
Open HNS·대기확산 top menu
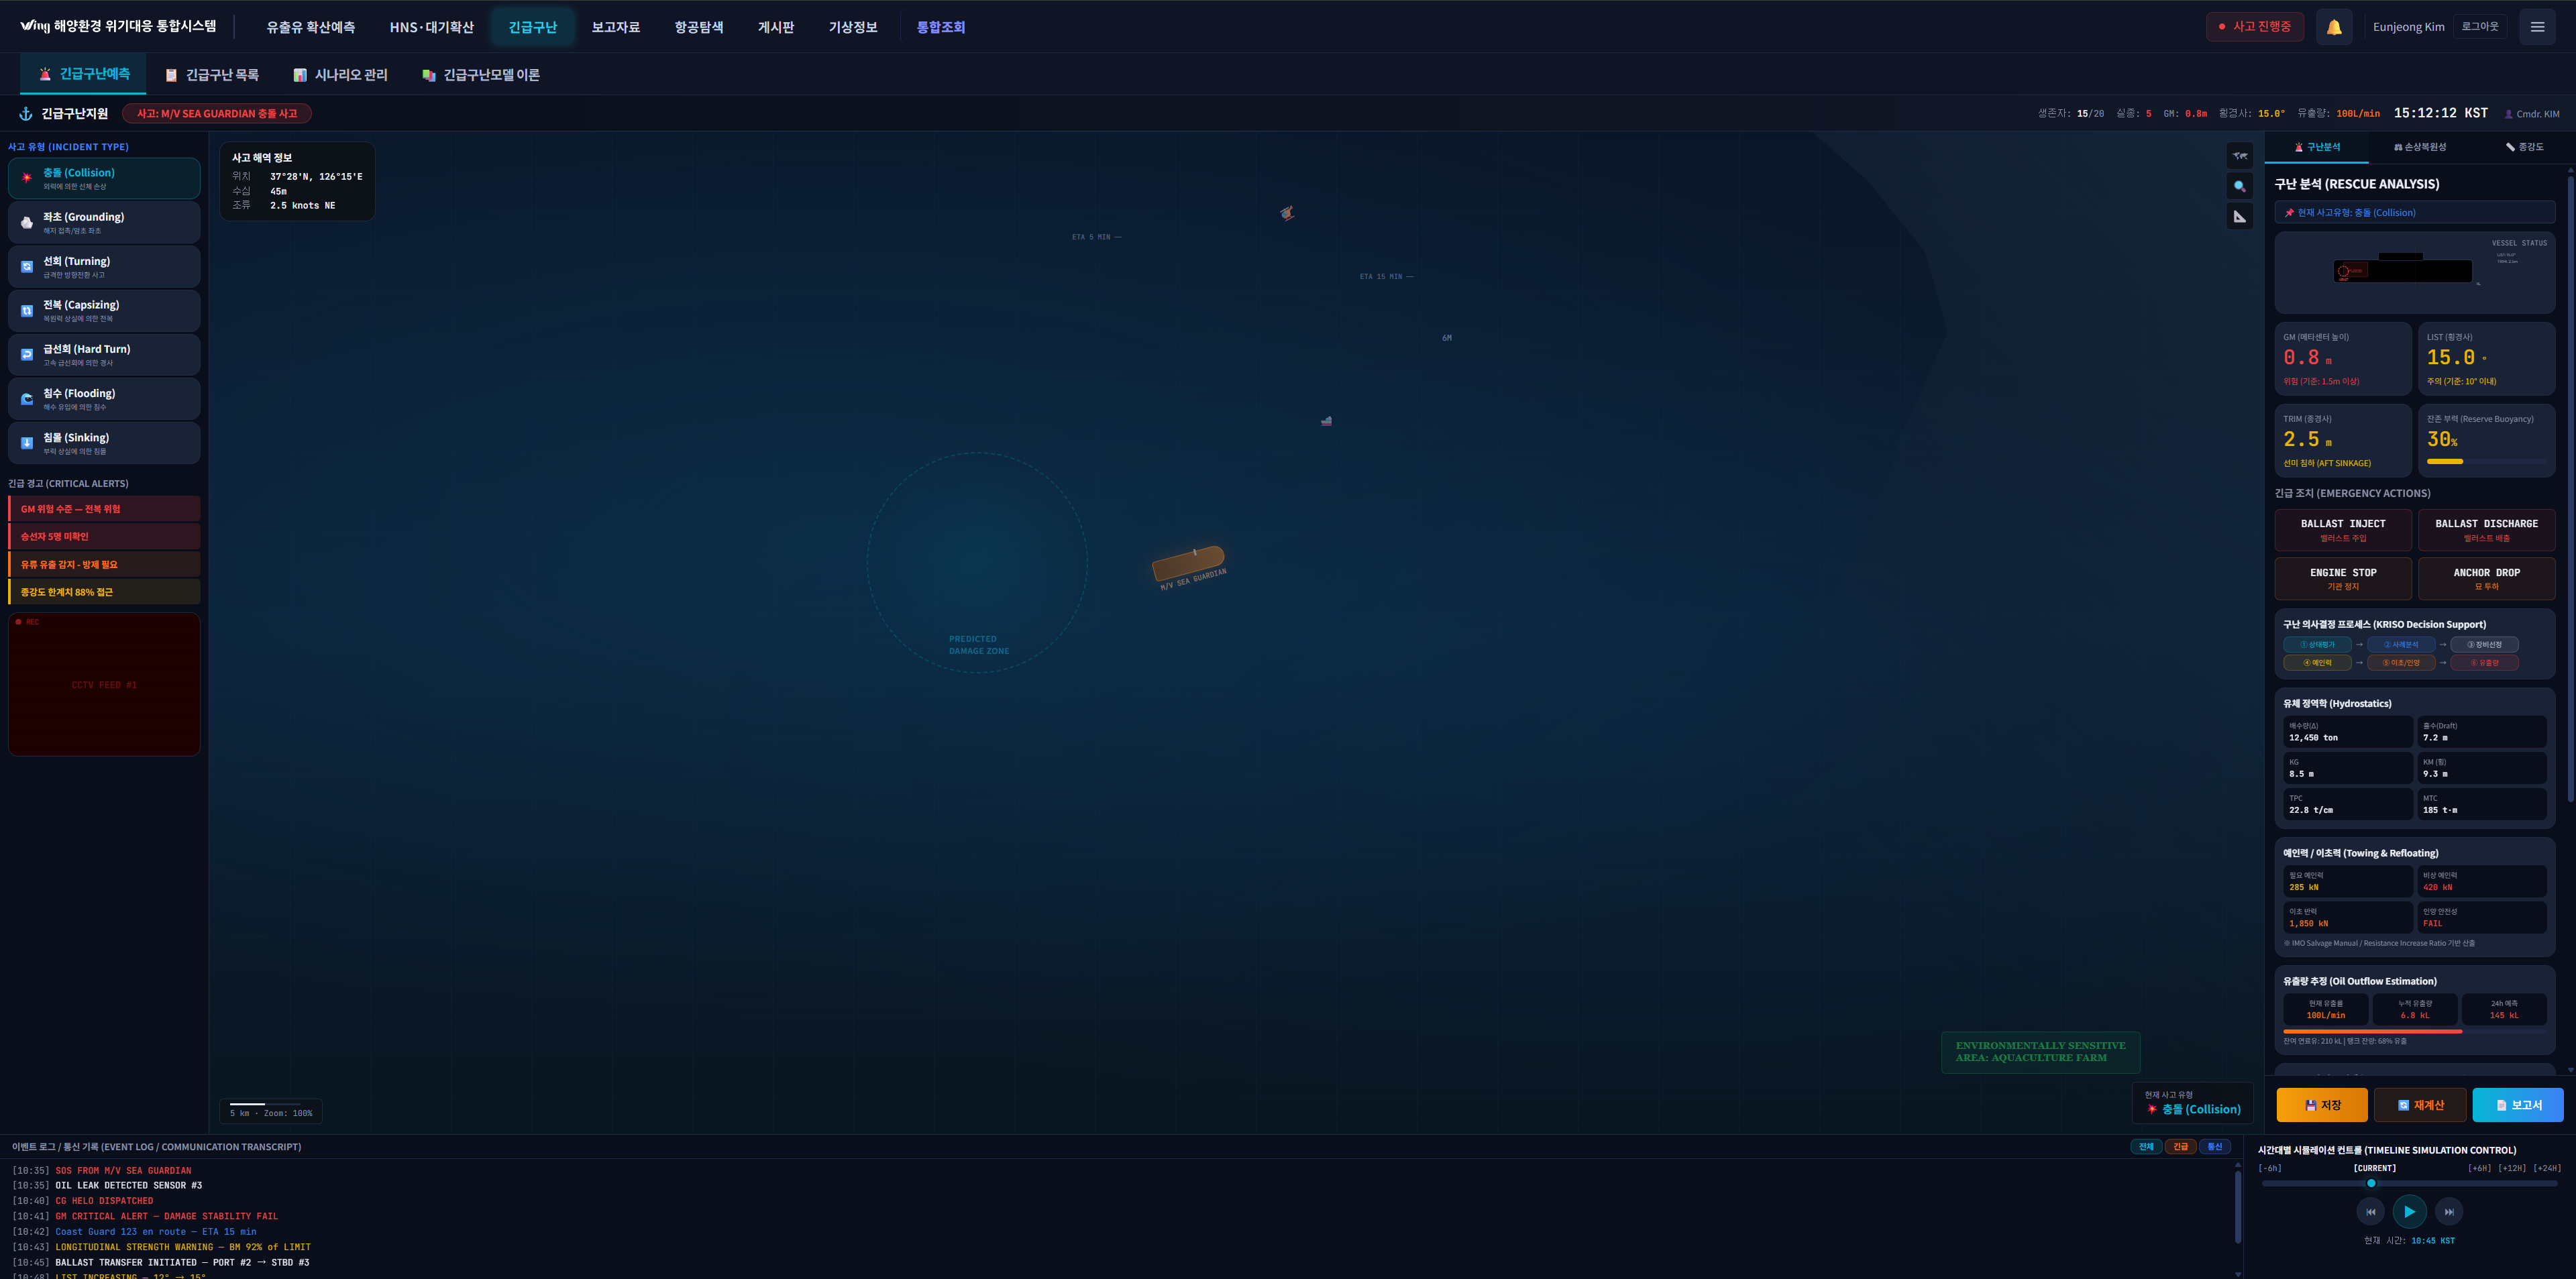(431, 27)
